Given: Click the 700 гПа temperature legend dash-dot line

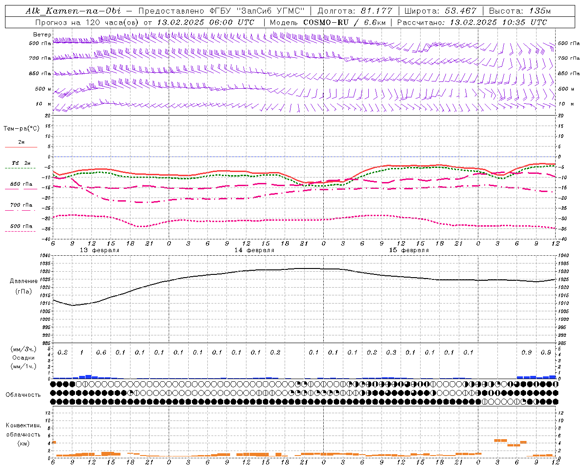Looking at the screenshot, I should tap(20, 210).
